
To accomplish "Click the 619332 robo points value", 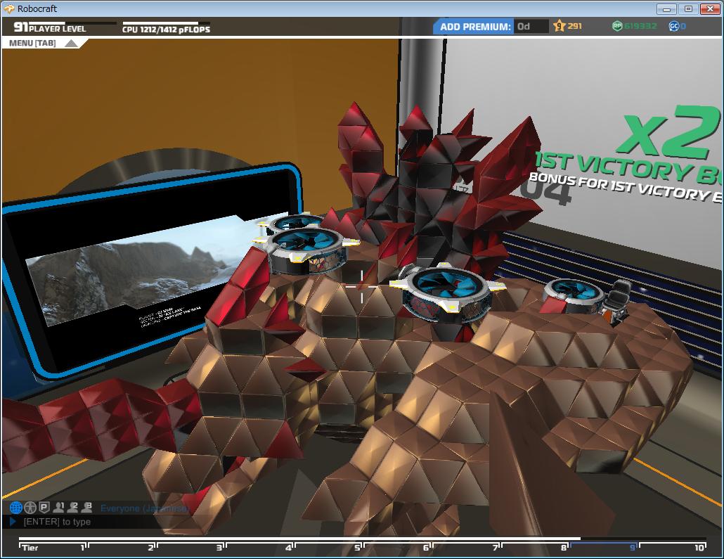I will point(640,26).
